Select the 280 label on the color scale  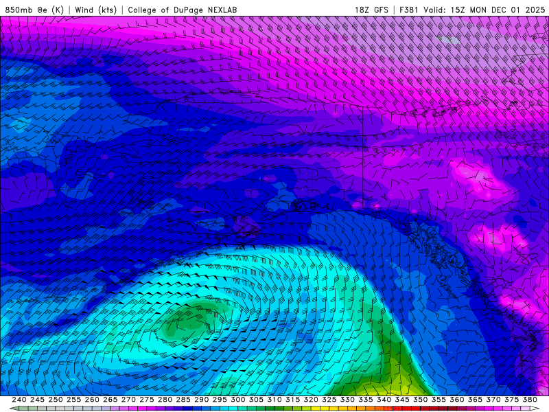click(x=165, y=400)
